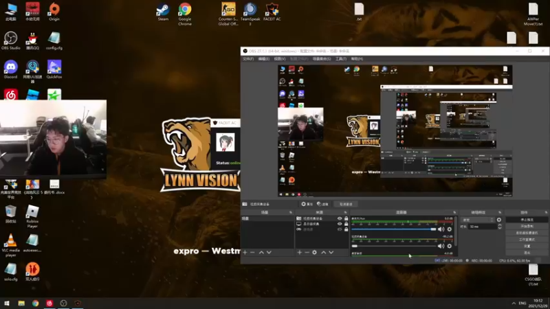Open View menu in OBS
The image size is (550, 309).
[280, 59]
